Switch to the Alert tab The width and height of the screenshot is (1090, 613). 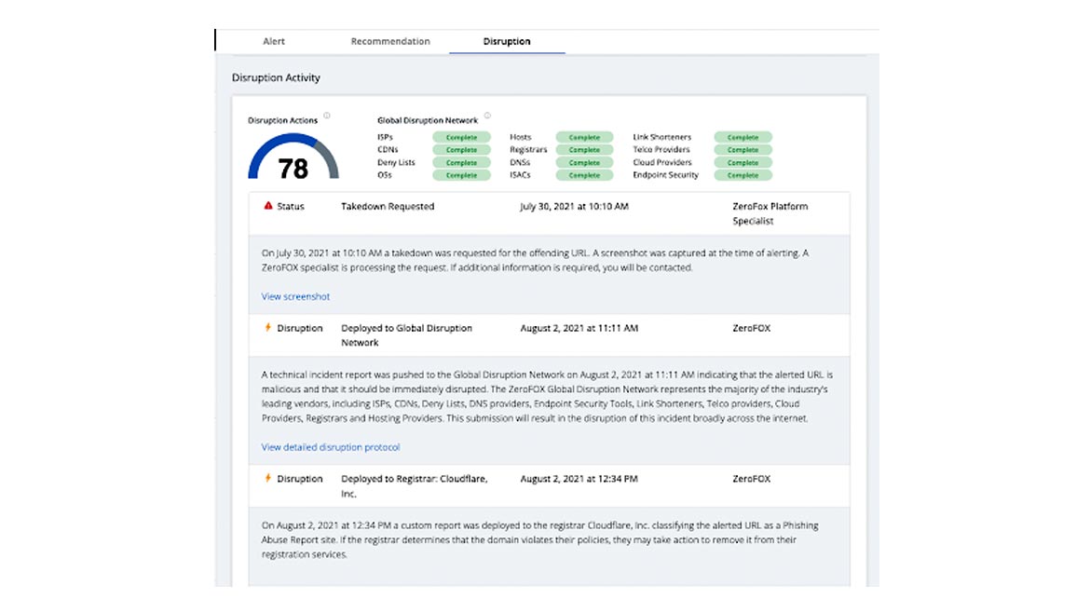[x=274, y=42]
